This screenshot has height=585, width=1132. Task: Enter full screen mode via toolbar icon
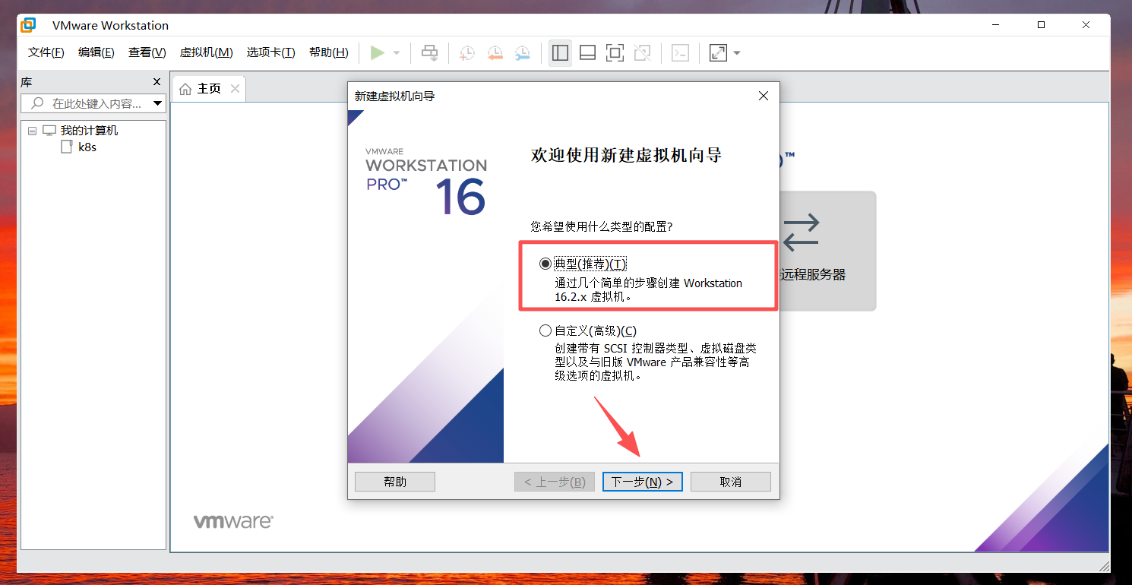tap(615, 52)
